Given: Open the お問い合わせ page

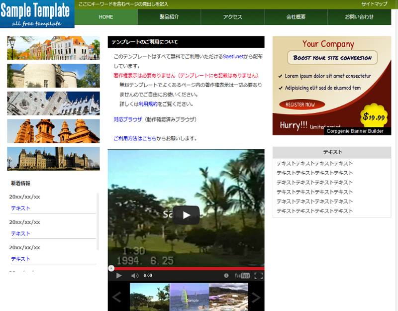Looking at the screenshot, I should point(359,17).
